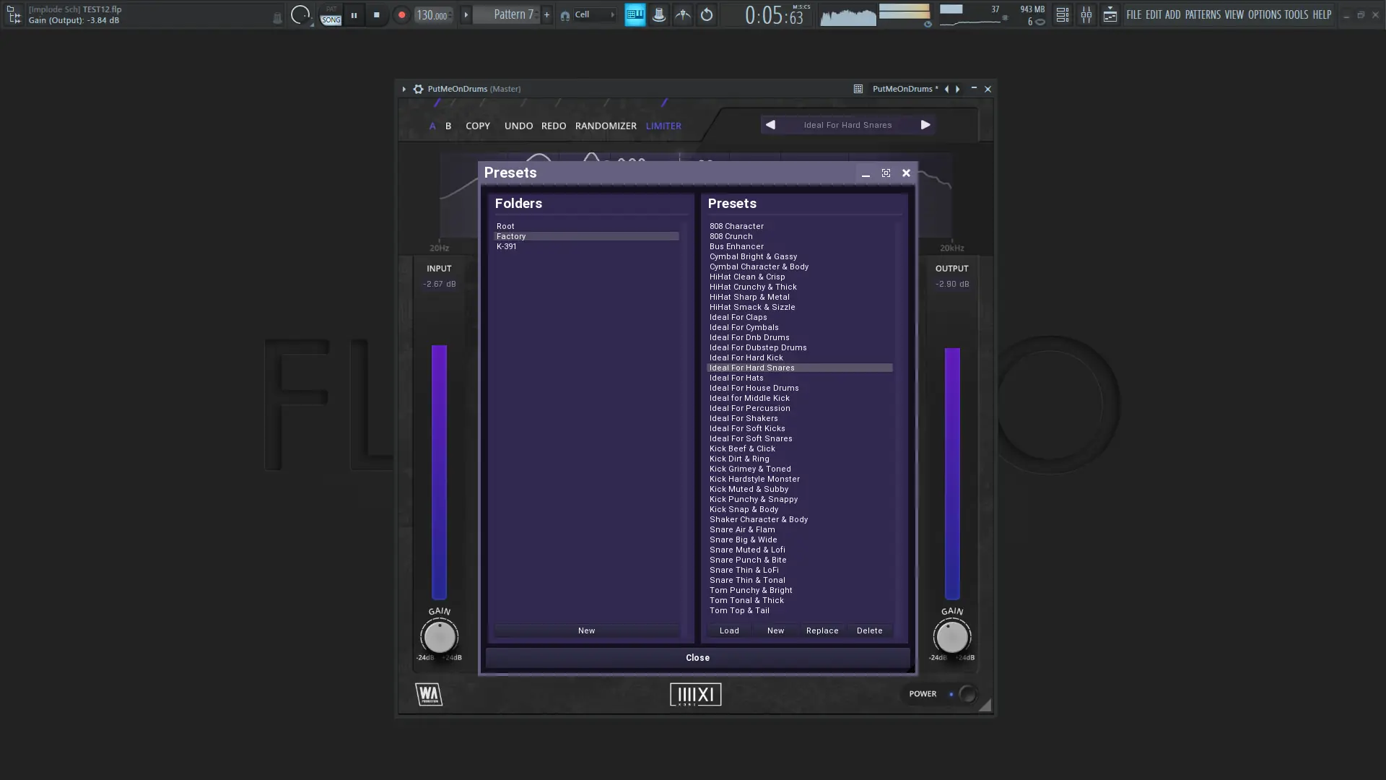Expand the plugin window menu arrow
Image resolution: width=1386 pixels, height=780 pixels.
click(404, 89)
